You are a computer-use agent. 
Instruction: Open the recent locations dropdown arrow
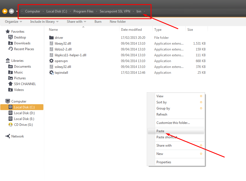coord(17,11)
